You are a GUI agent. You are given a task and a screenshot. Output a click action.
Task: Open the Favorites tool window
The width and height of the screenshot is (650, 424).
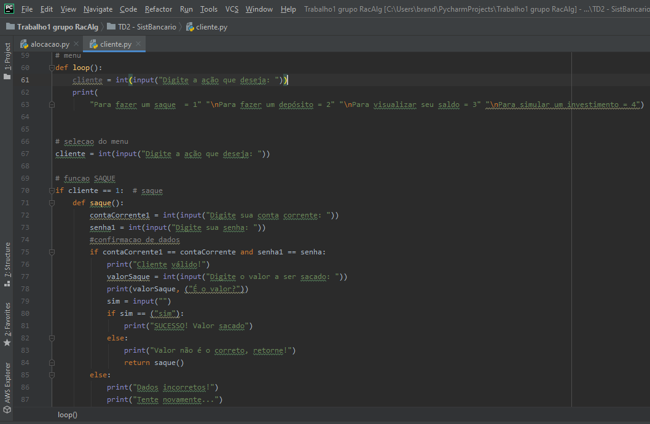pos(7,324)
